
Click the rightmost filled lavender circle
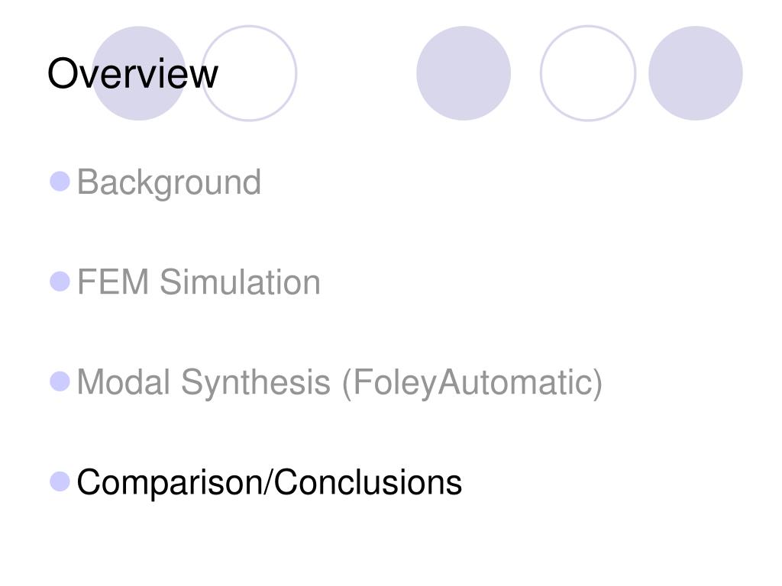click(x=696, y=73)
